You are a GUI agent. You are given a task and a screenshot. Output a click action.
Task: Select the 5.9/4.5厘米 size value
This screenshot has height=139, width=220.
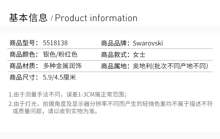59,78
